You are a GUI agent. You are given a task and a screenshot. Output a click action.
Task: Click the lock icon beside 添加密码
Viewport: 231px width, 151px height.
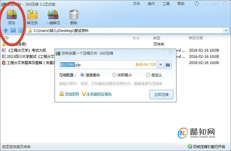click(62, 94)
